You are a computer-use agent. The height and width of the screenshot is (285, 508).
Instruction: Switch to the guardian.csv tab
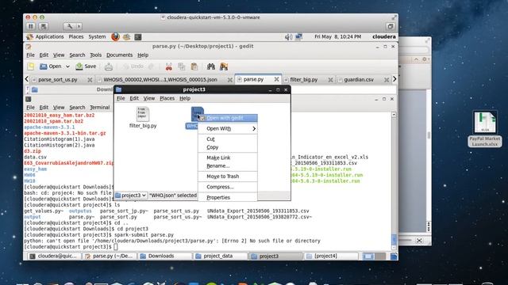[x=359, y=79]
